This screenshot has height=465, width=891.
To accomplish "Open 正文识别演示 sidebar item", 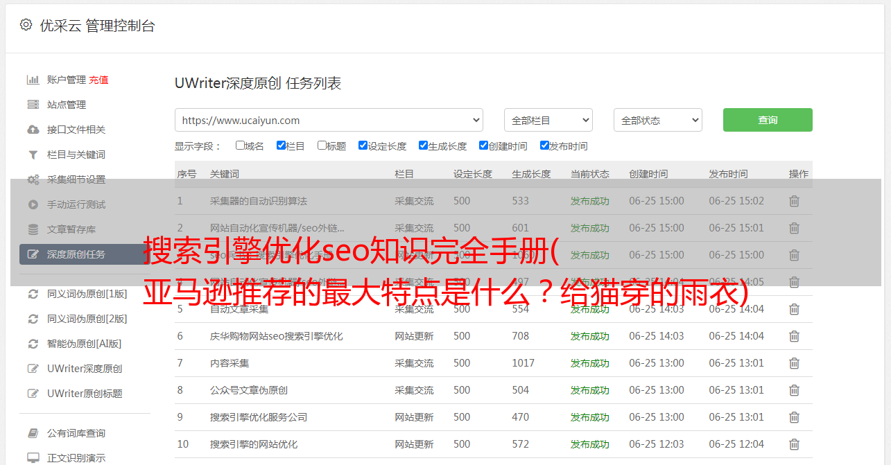I will 76,458.
